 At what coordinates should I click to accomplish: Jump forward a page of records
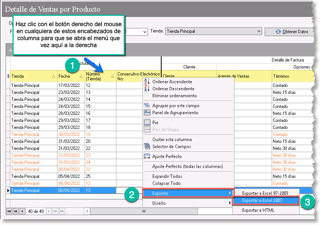coord(55,211)
